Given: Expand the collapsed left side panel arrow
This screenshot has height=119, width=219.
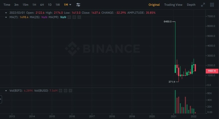Looking at the screenshot, I should 1,99.
